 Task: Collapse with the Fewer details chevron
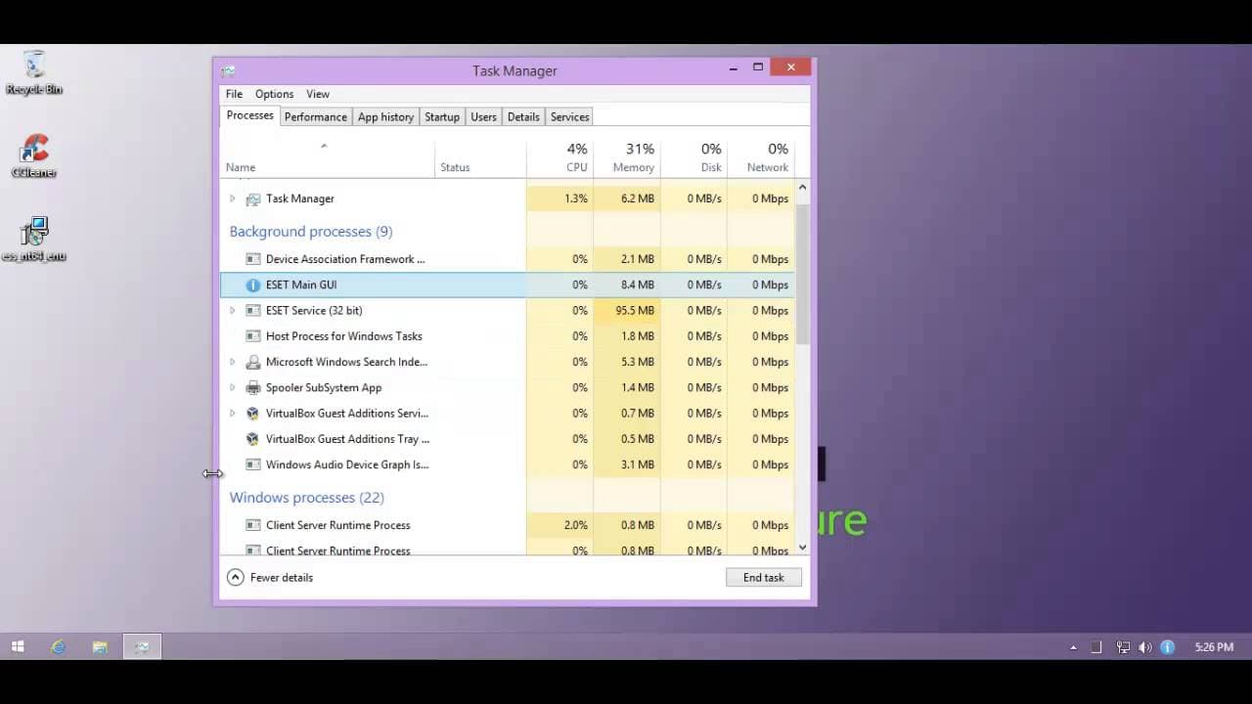[x=235, y=578]
